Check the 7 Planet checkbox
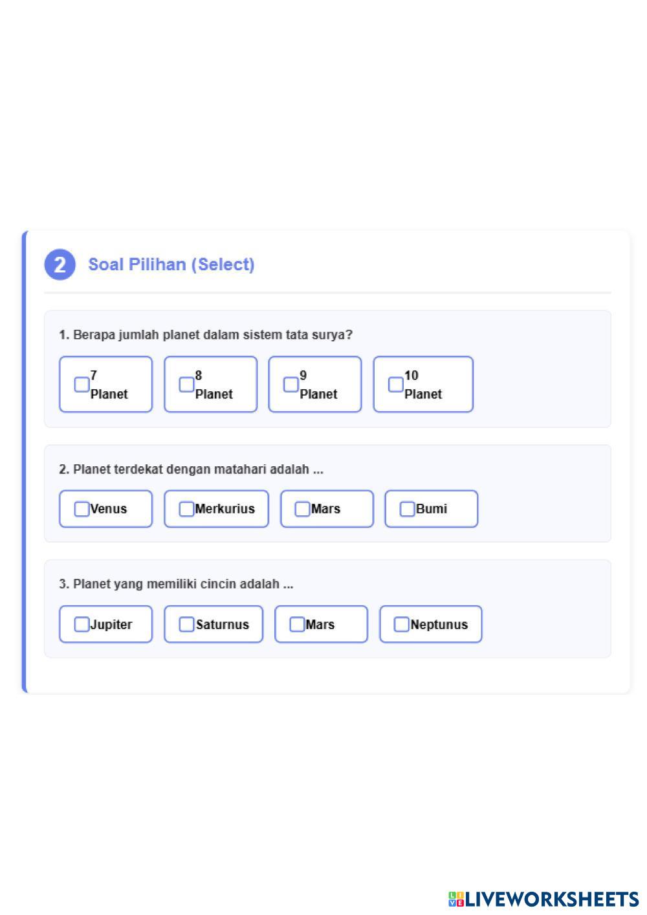 pos(82,385)
